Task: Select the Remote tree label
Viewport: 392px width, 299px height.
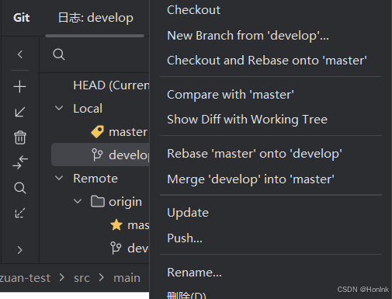Action: pos(95,179)
